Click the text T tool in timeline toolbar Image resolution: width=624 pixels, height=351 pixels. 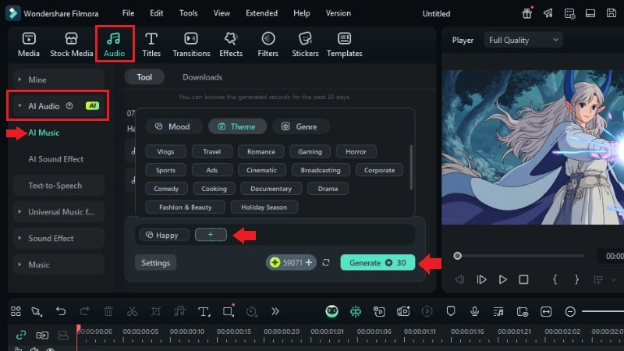pyautogui.click(x=204, y=311)
